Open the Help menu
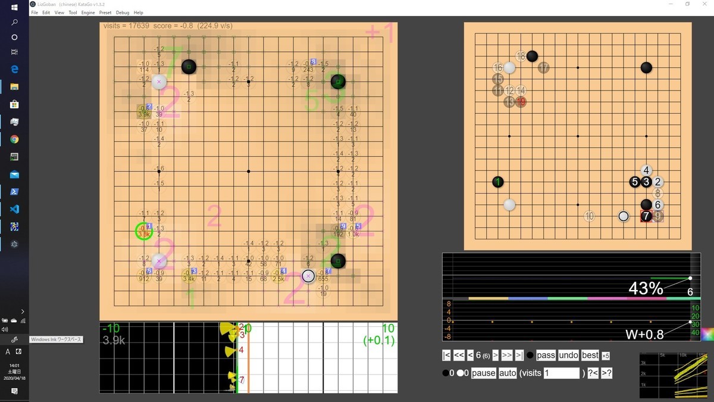The height and width of the screenshot is (402, 714). [x=139, y=13]
